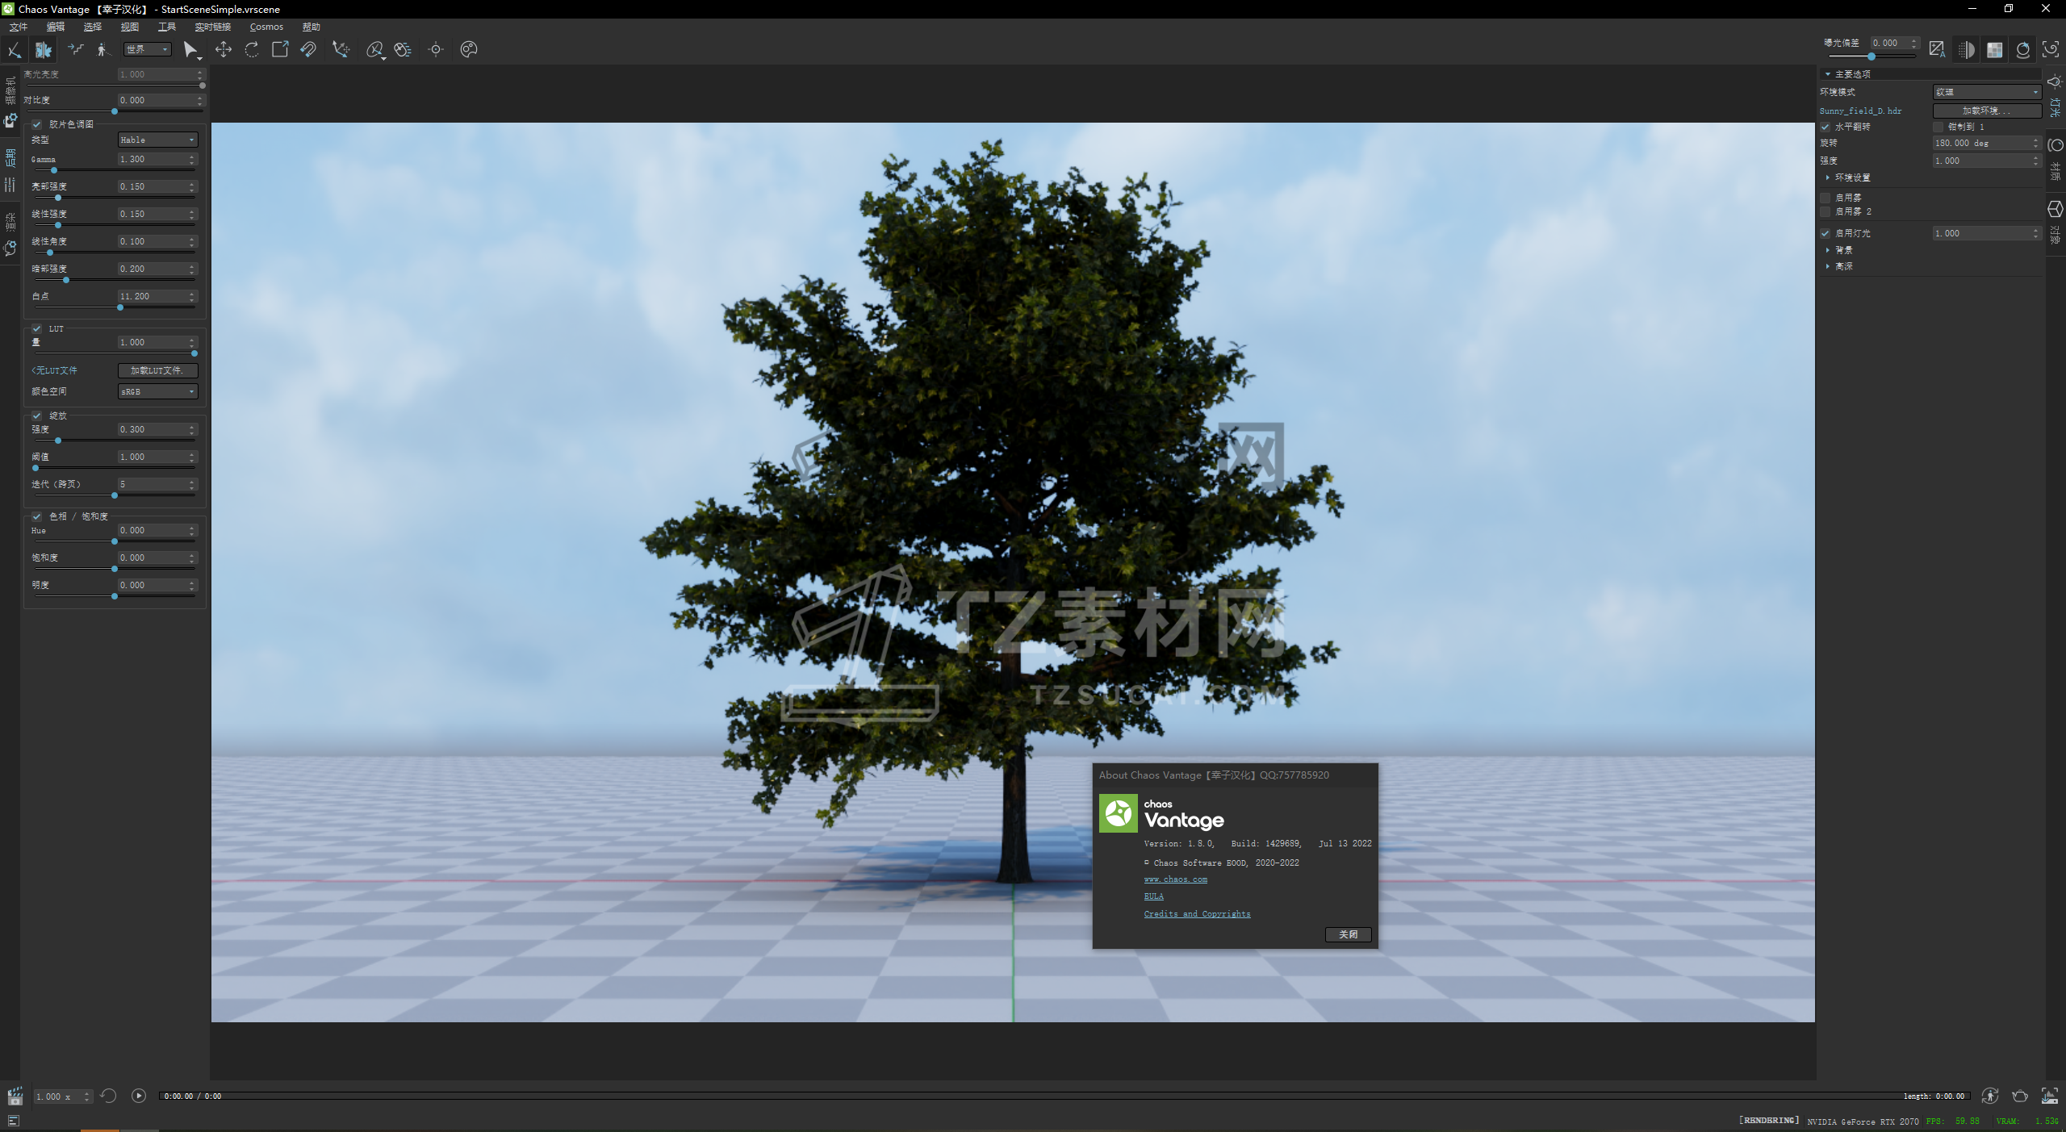Viewport: 2066px width, 1132px height.
Task: Open the Credits and Copyrights link
Action: pyautogui.click(x=1197, y=914)
